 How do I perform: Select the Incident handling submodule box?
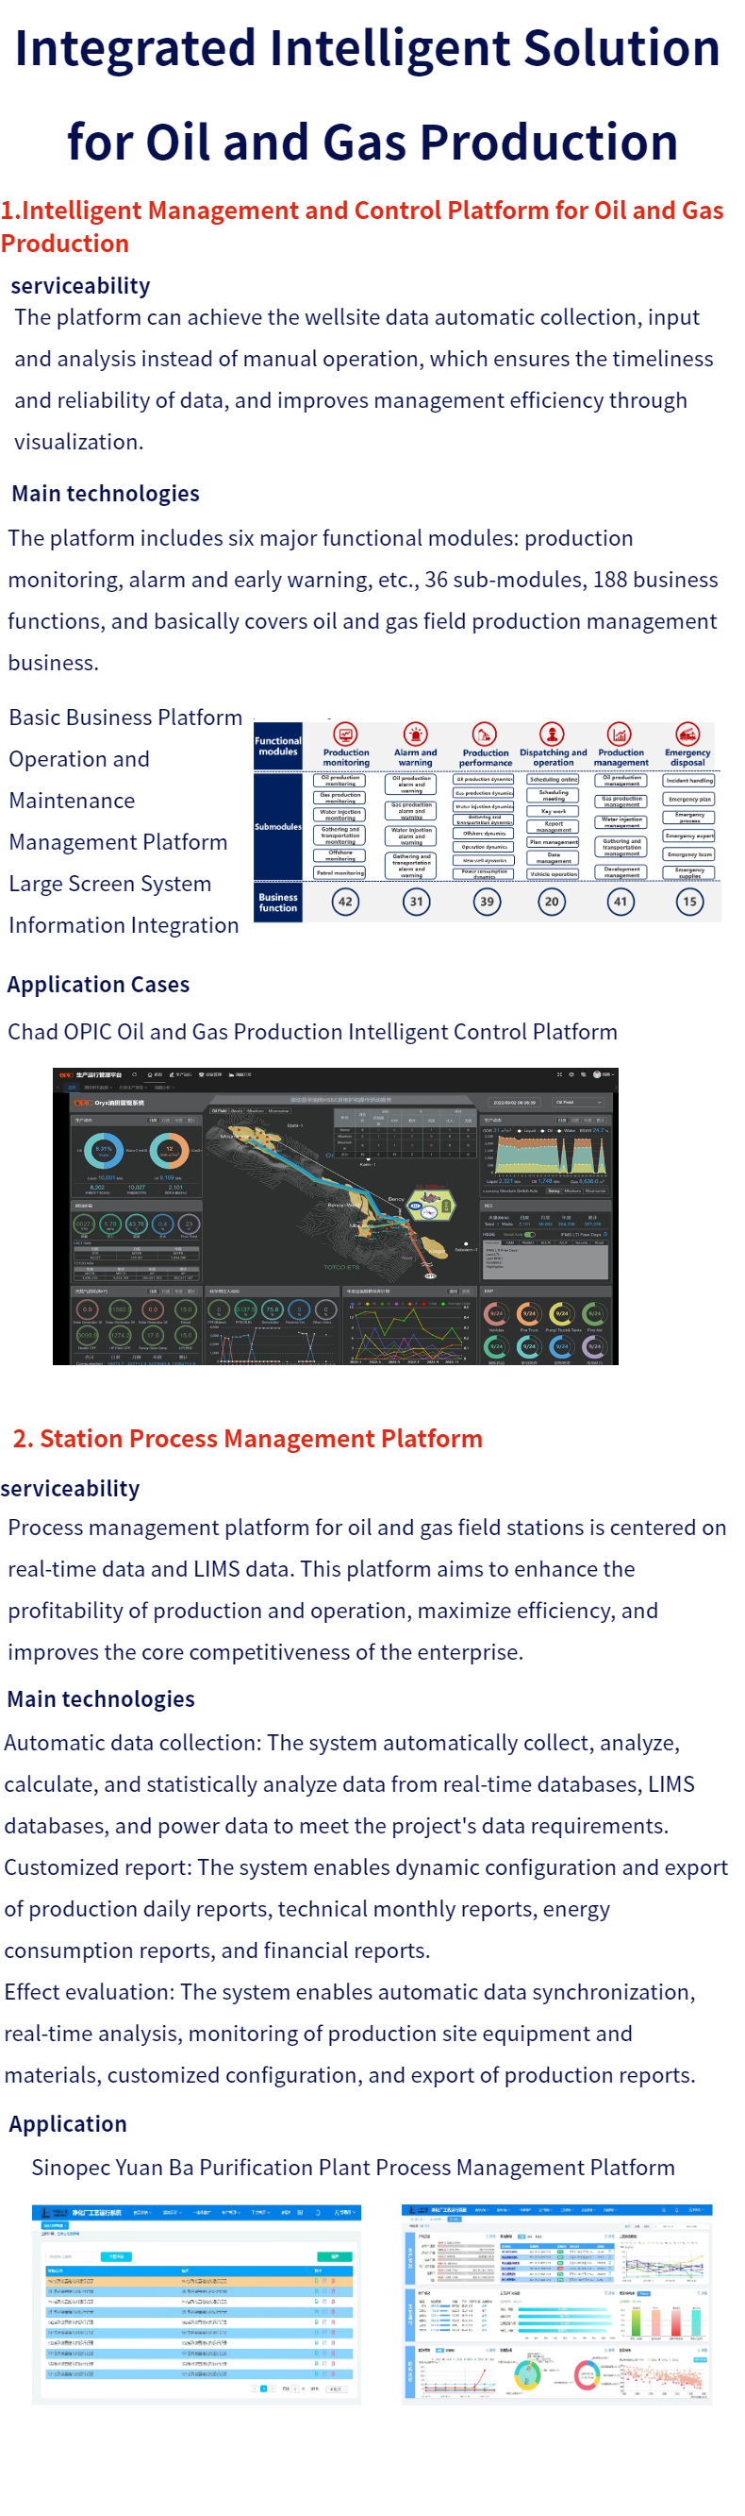[x=689, y=781]
